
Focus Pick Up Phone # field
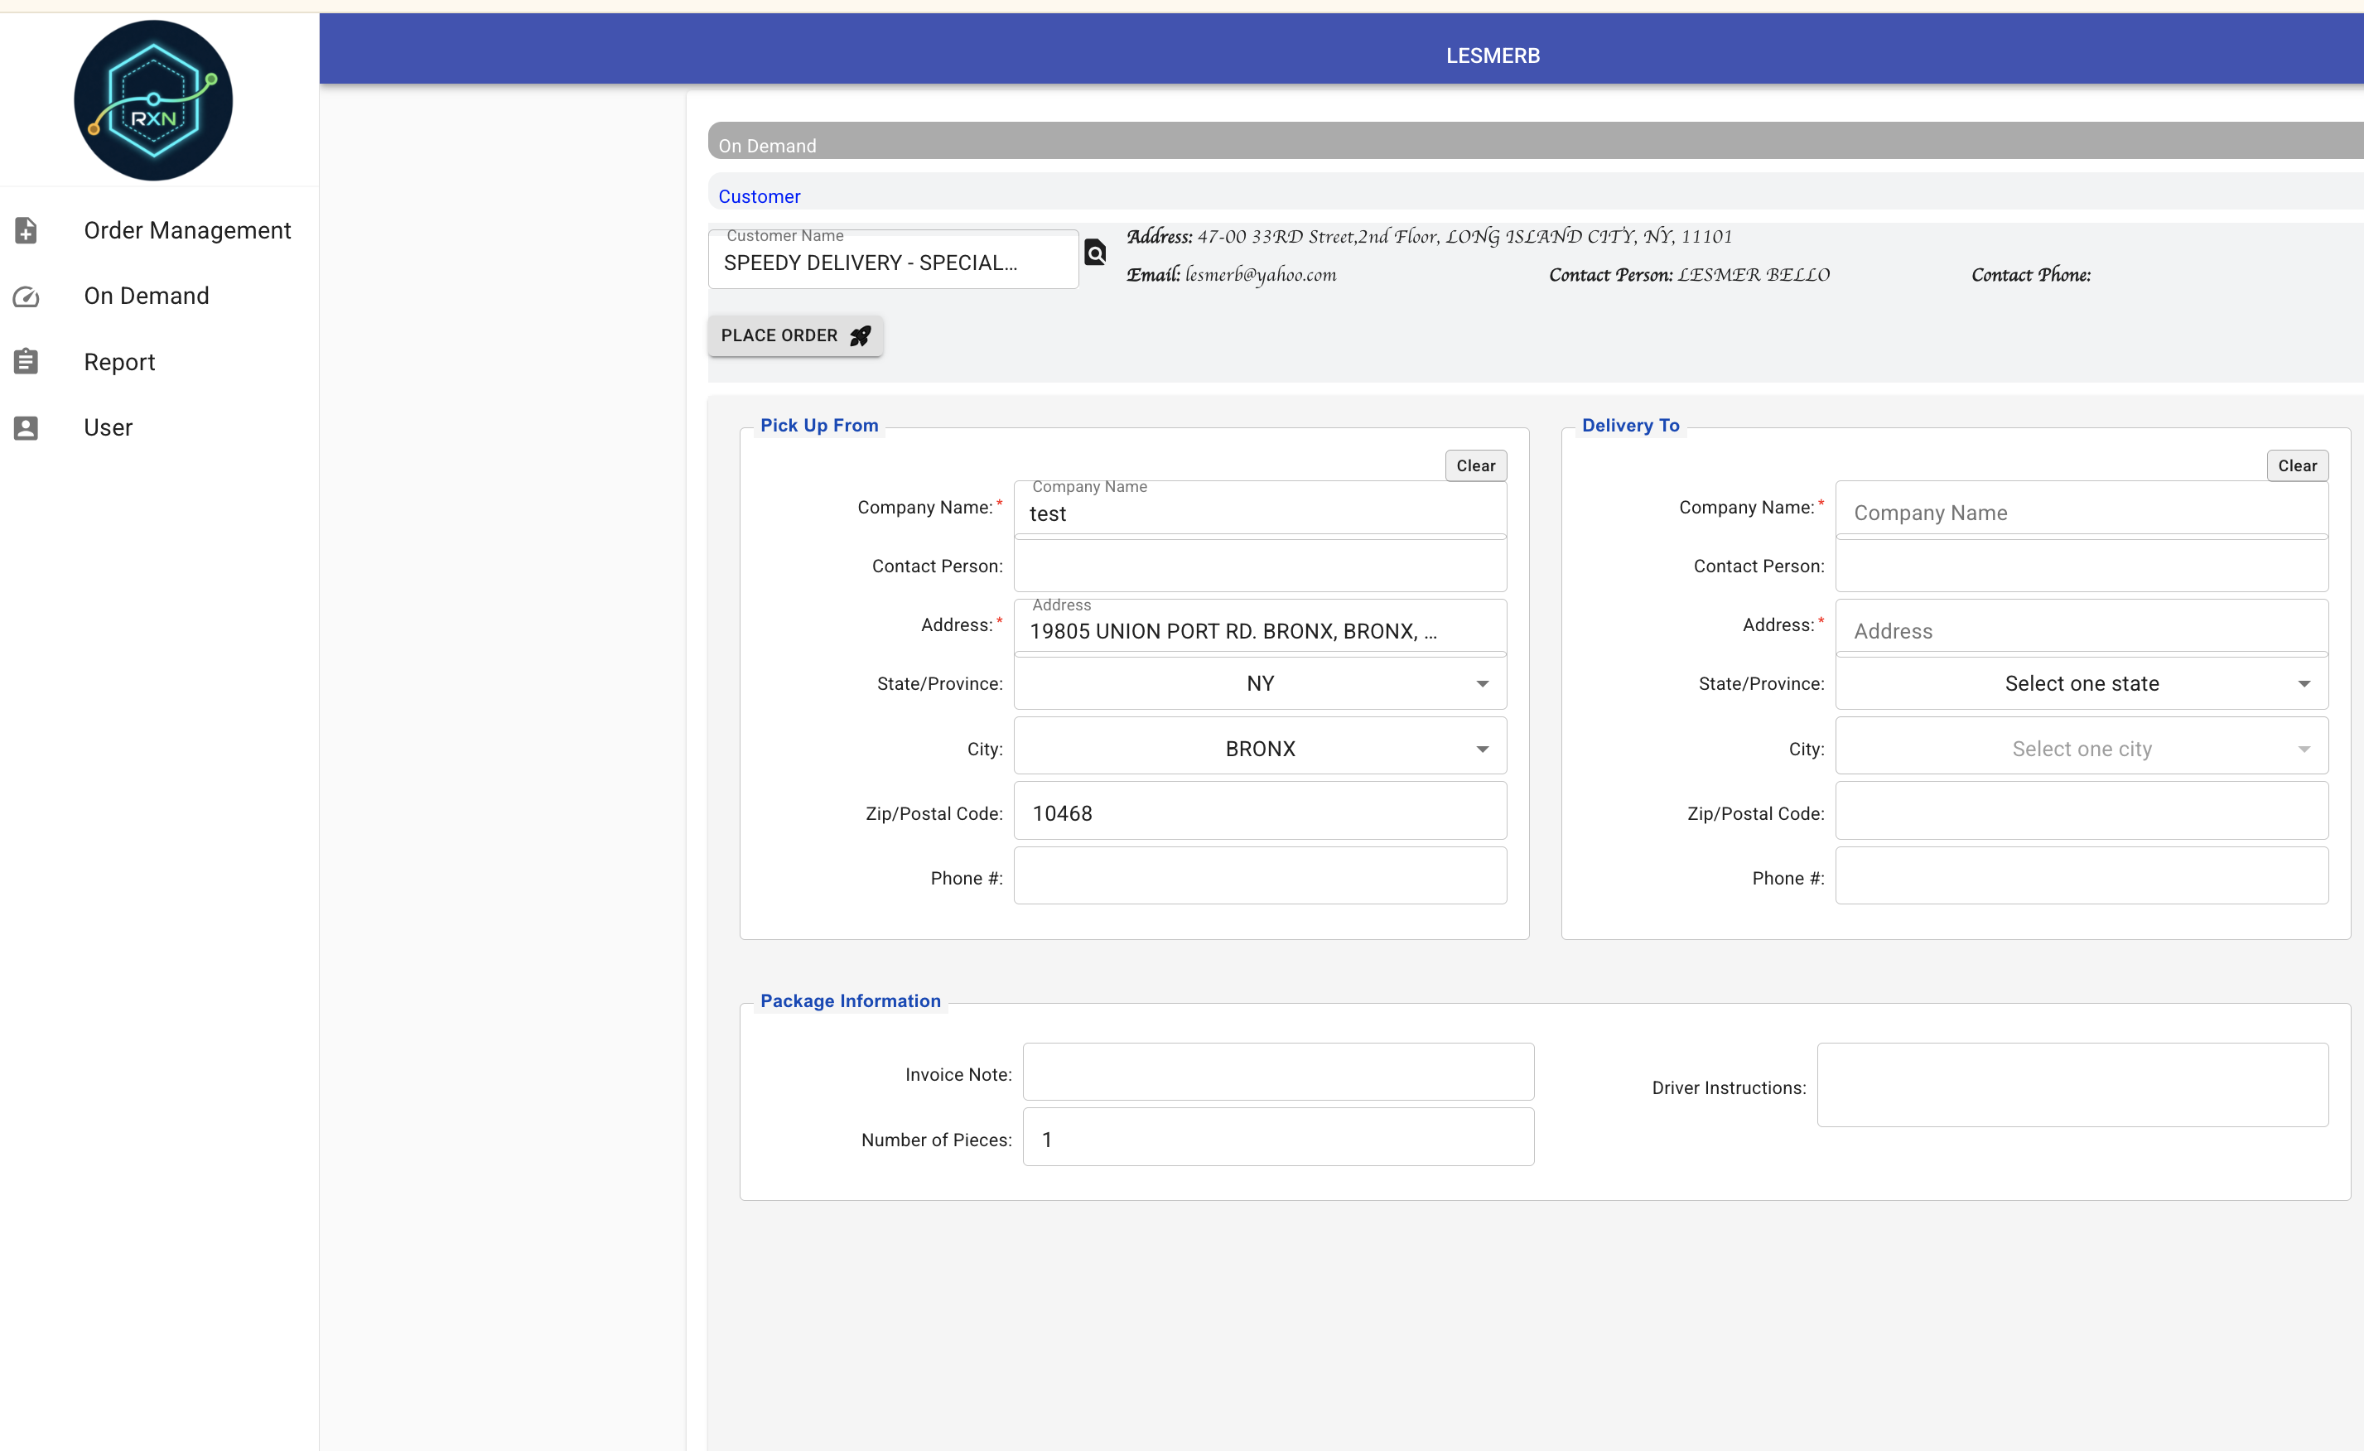pos(1259,876)
